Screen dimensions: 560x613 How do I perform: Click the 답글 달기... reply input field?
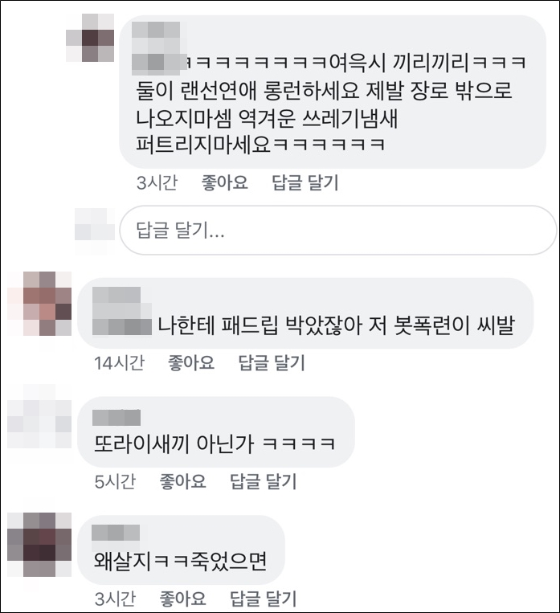[338, 231]
